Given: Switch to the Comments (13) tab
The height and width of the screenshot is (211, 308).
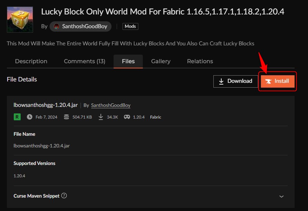Looking at the screenshot, I should point(84,61).
